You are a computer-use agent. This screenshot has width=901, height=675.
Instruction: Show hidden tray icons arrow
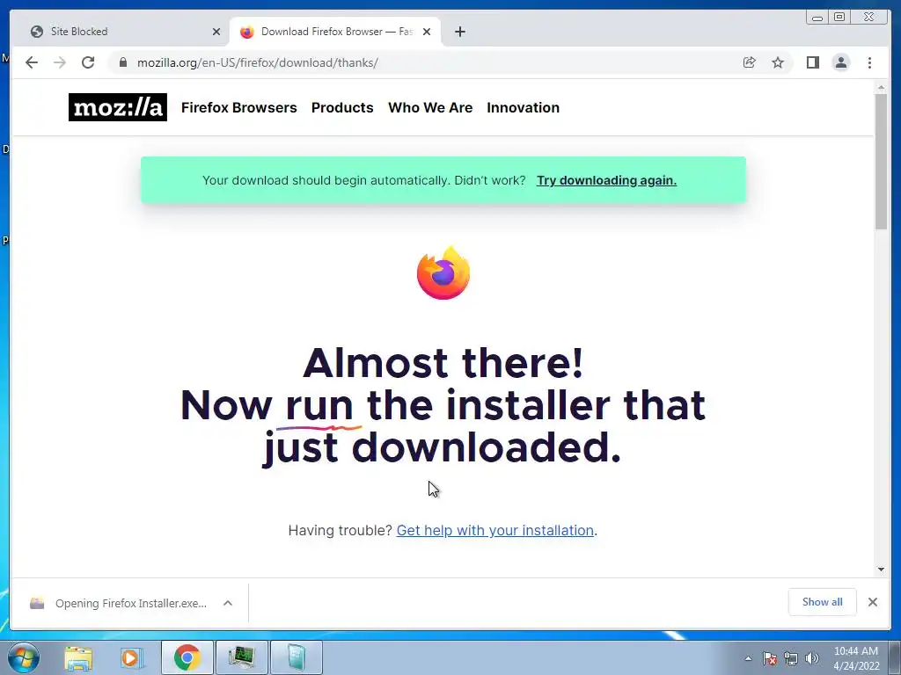[748, 658]
